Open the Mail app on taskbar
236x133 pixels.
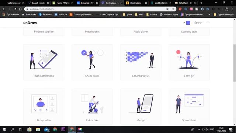click(x=47, y=129)
